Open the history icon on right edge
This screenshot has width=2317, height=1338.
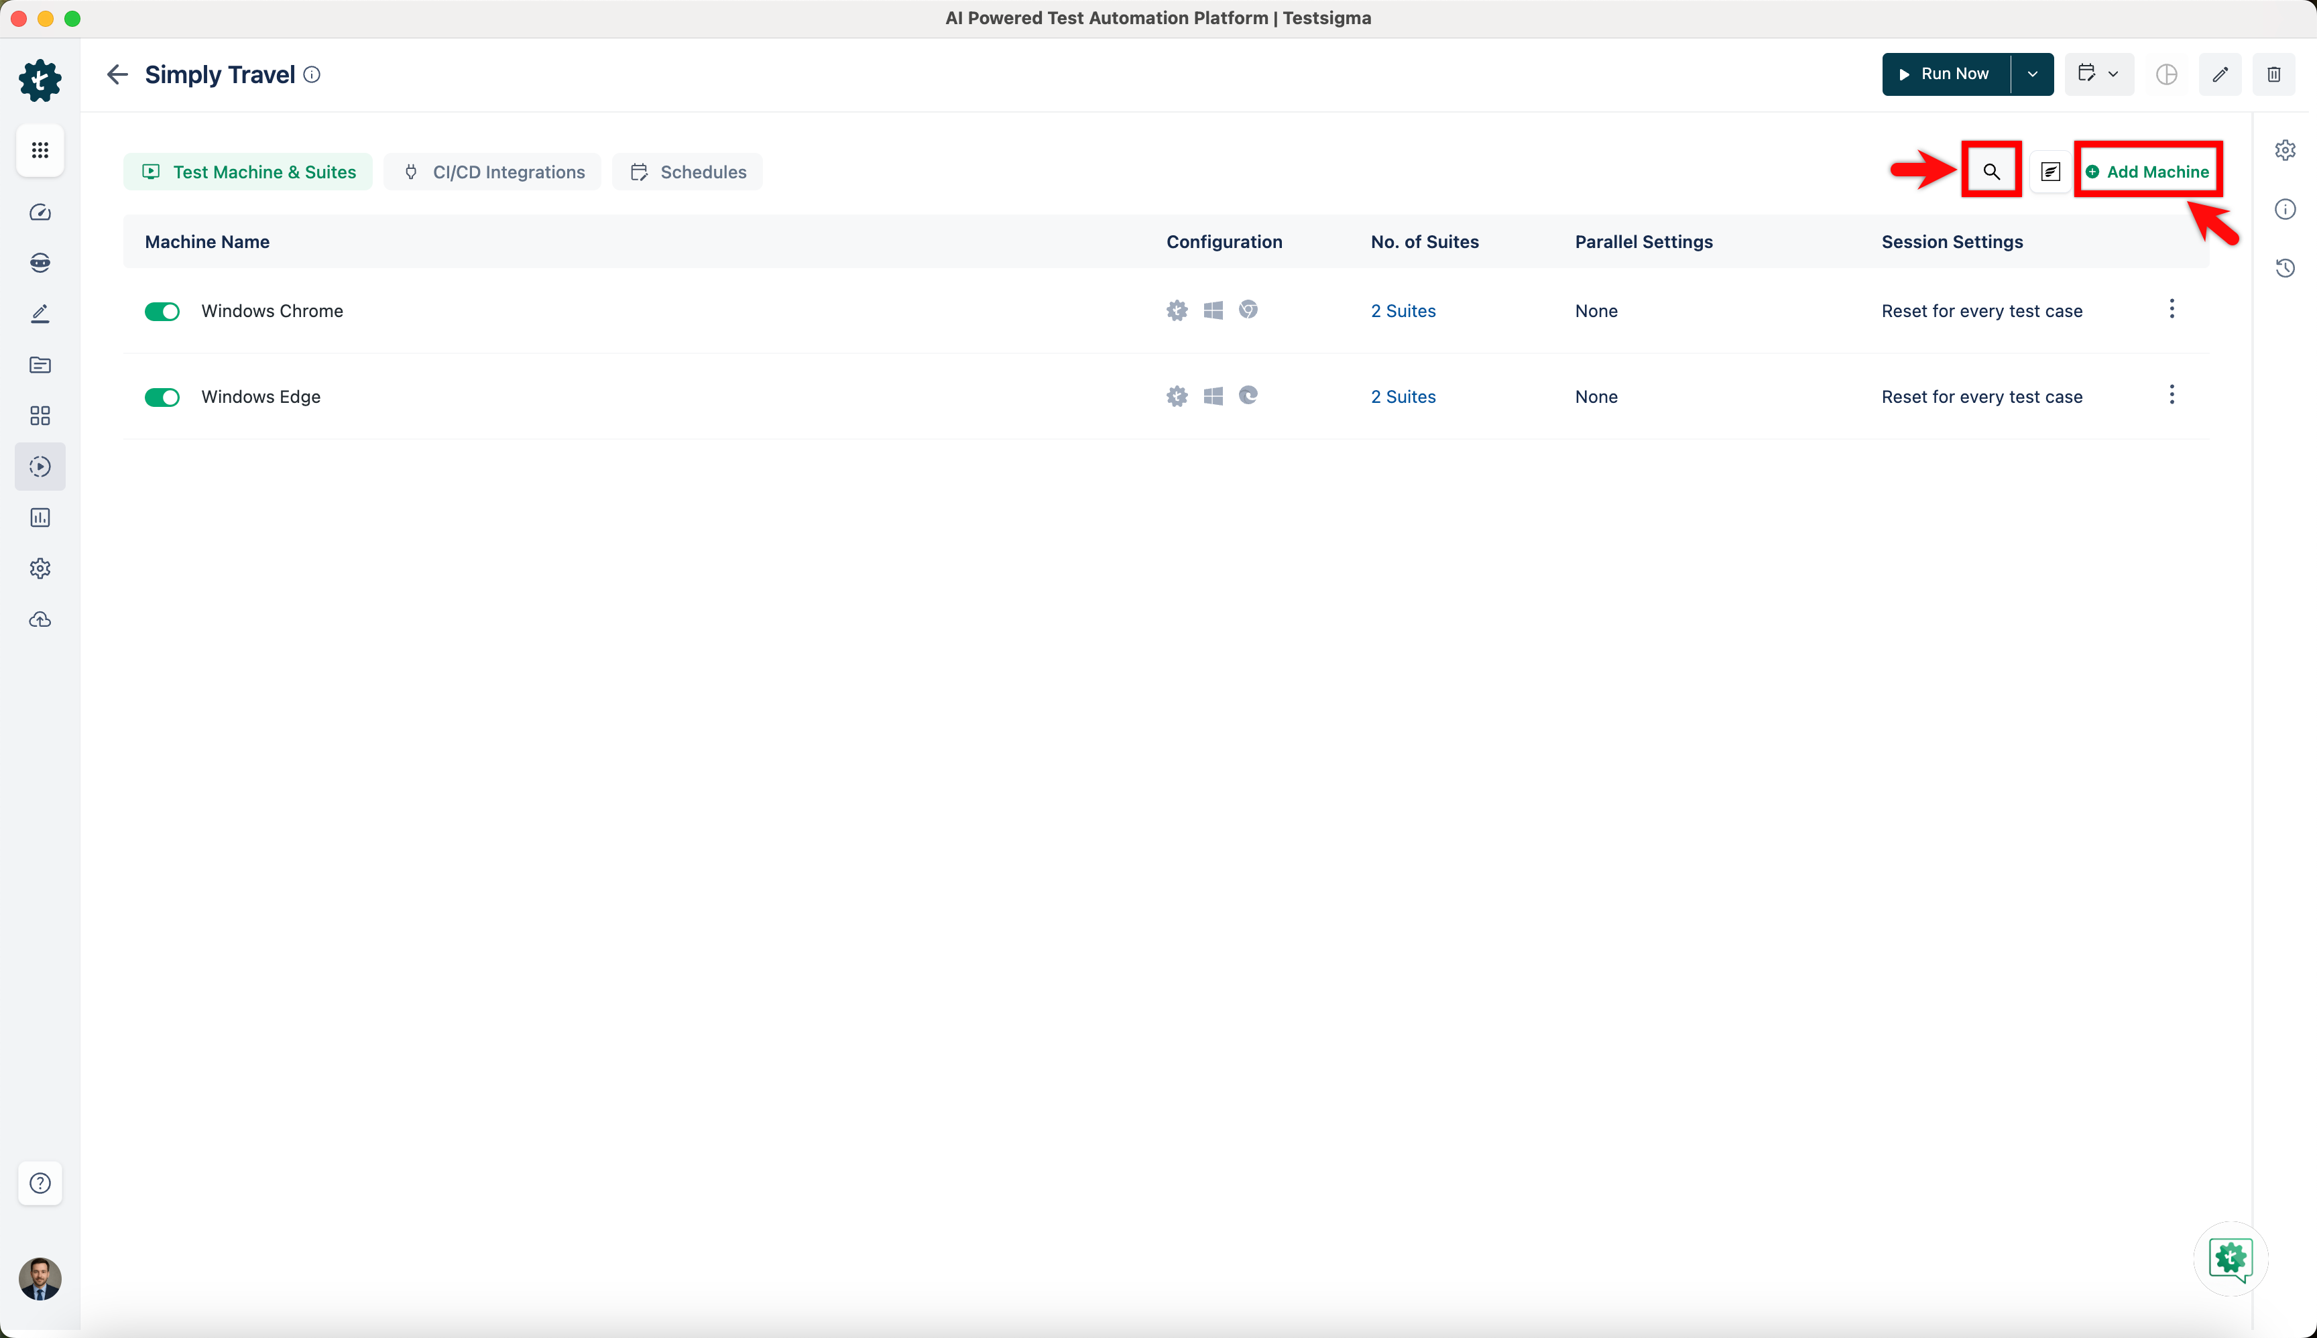[x=2287, y=267]
